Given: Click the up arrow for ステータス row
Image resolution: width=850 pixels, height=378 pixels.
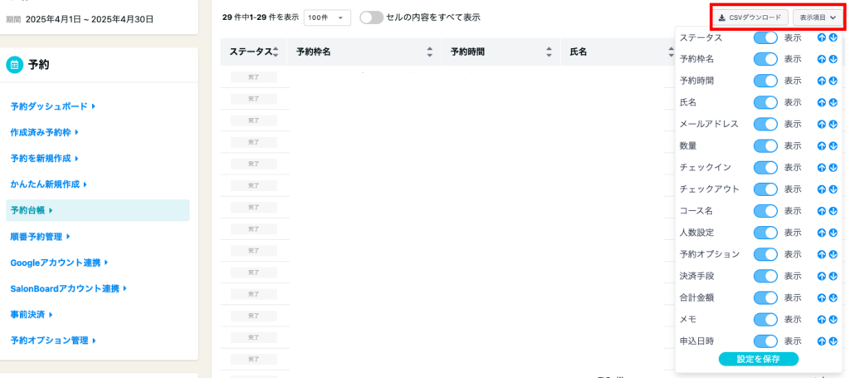Looking at the screenshot, I should tap(821, 37).
